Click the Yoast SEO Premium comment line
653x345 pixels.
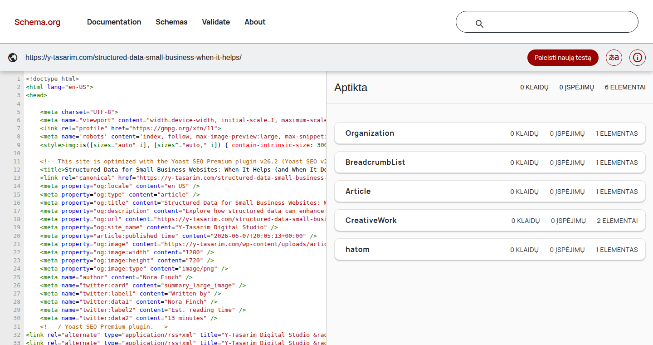pos(183,161)
